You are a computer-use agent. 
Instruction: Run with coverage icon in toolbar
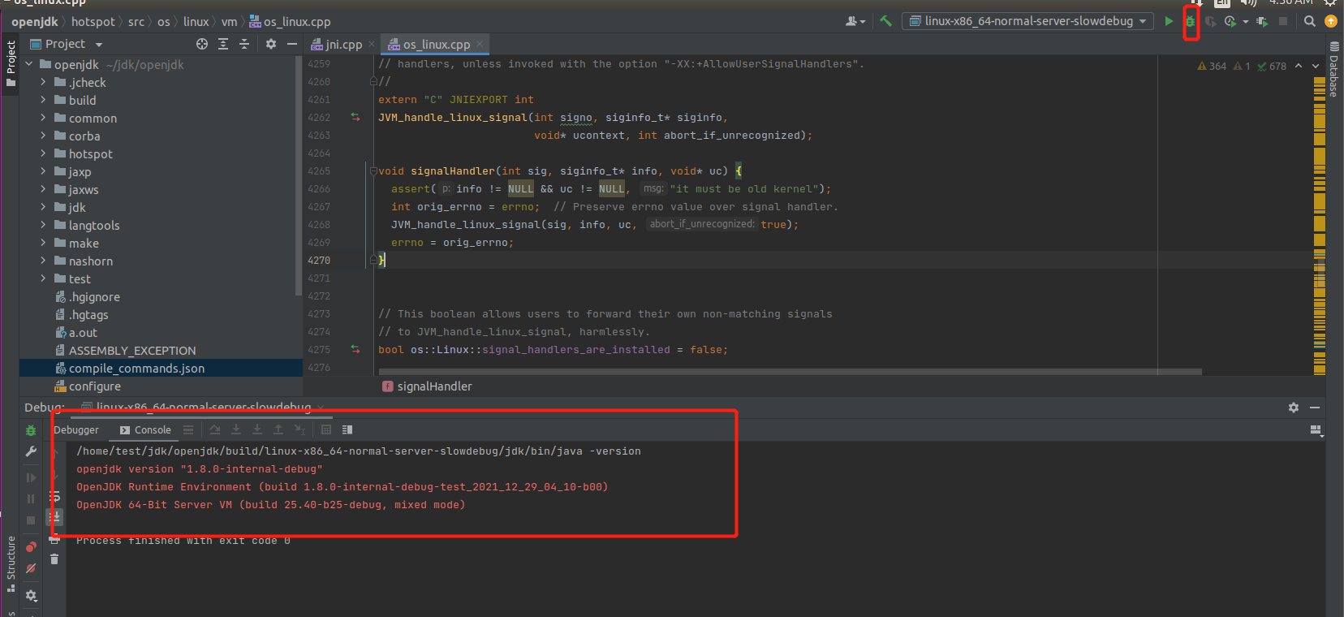pyautogui.click(x=1210, y=21)
